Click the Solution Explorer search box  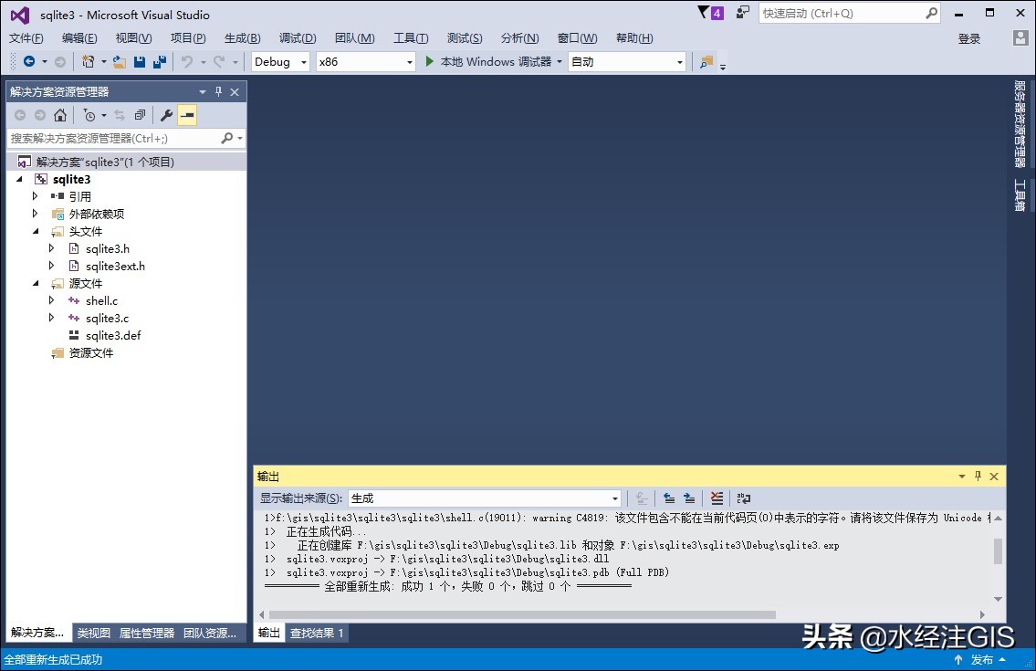click(x=114, y=138)
